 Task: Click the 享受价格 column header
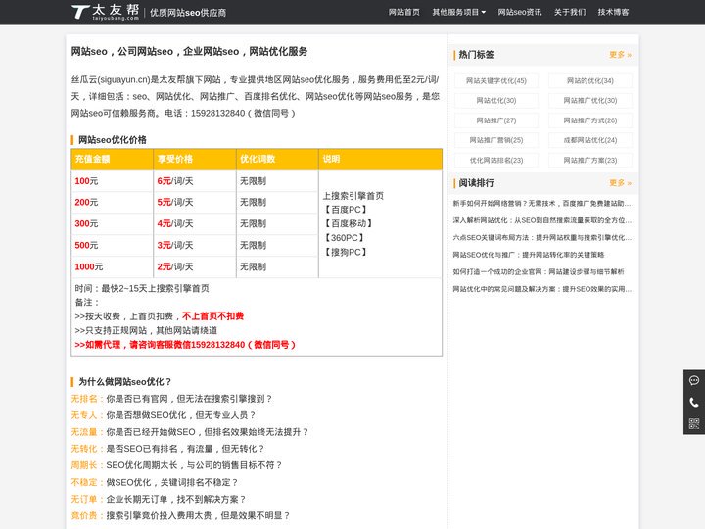(195, 160)
